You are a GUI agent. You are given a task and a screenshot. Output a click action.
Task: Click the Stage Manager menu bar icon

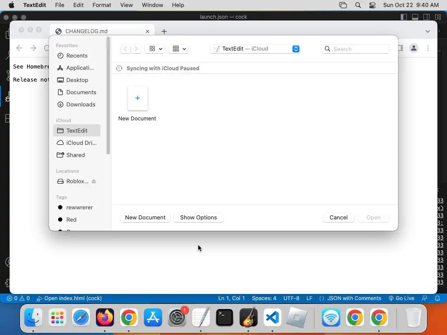click(343, 5)
